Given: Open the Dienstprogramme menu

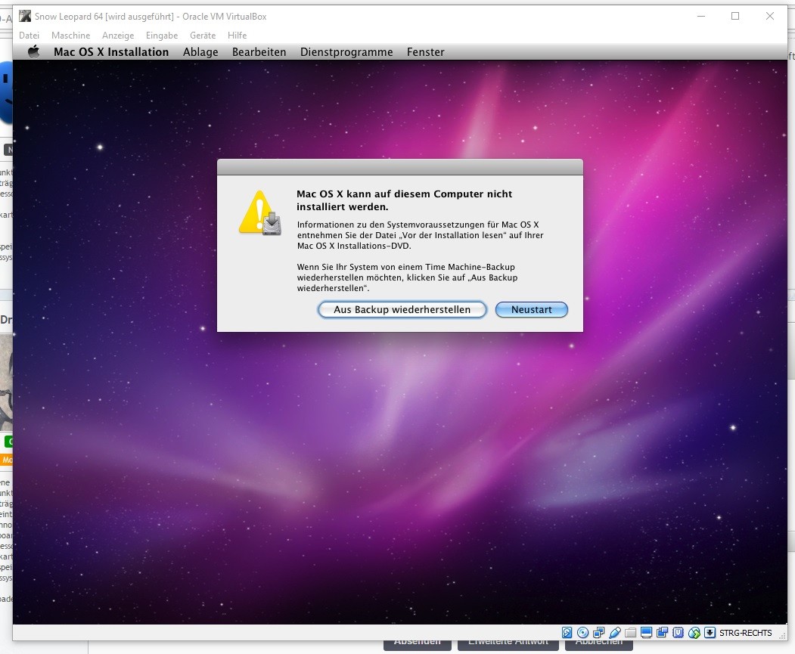Looking at the screenshot, I should [346, 52].
